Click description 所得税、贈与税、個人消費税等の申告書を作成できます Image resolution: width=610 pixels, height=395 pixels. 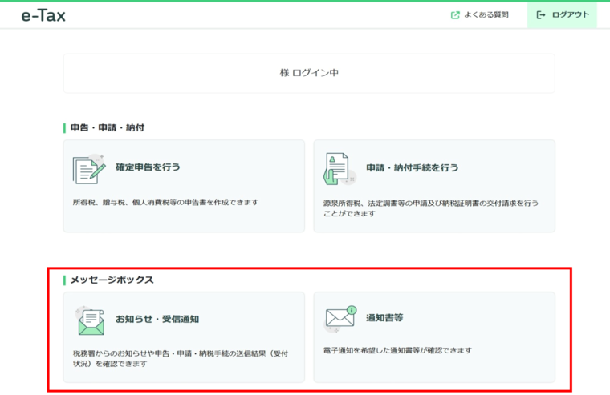point(165,202)
